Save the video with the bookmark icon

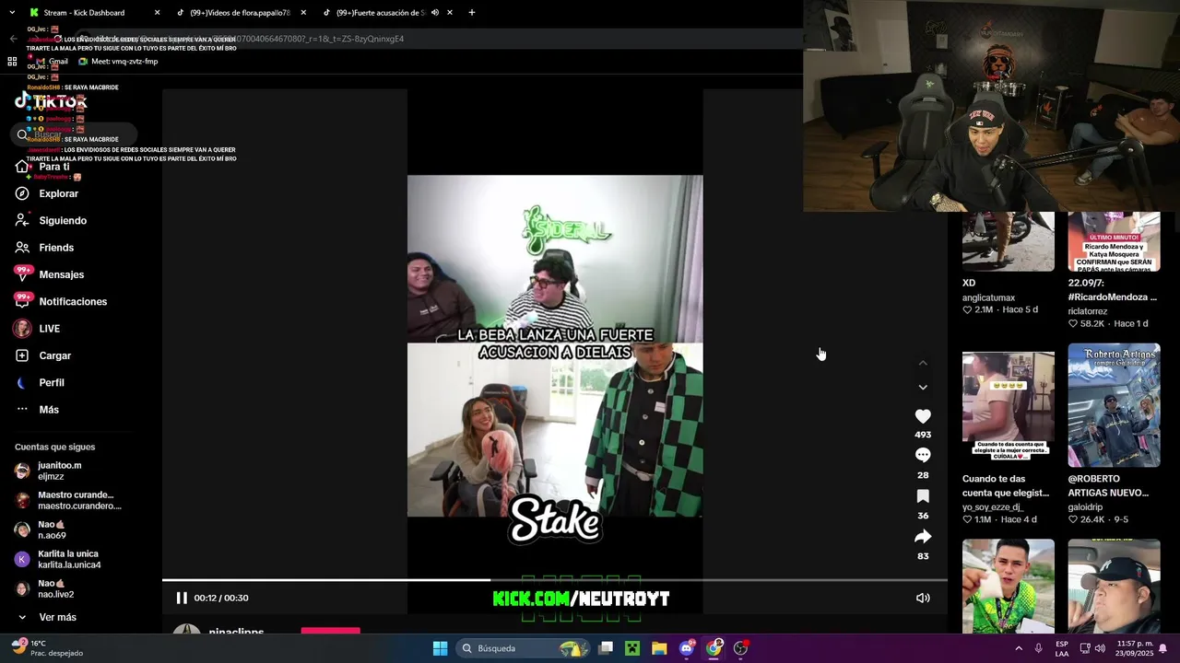923,496
